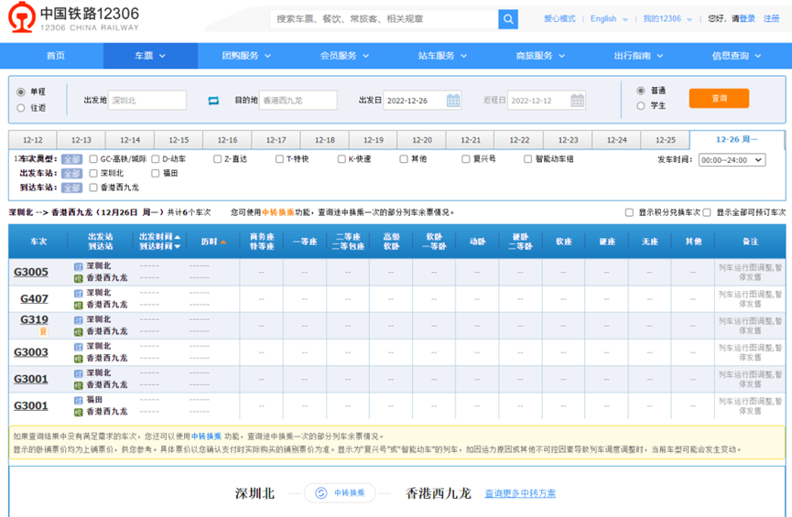Expand the 我的12306 dropdown

tap(666, 19)
